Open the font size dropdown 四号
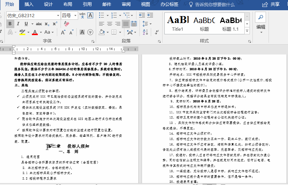The height and width of the screenshot is (185, 288). click(x=69, y=16)
